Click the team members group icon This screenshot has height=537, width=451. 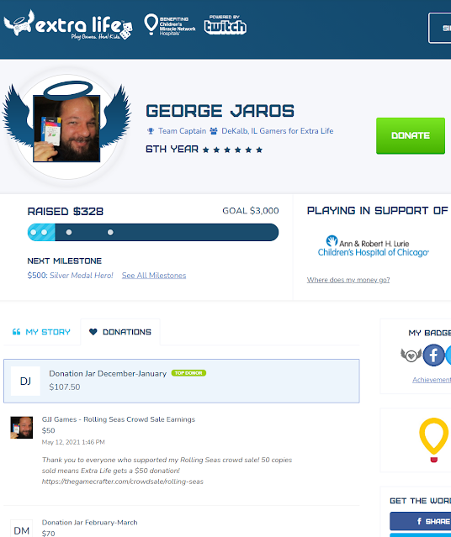(x=214, y=131)
